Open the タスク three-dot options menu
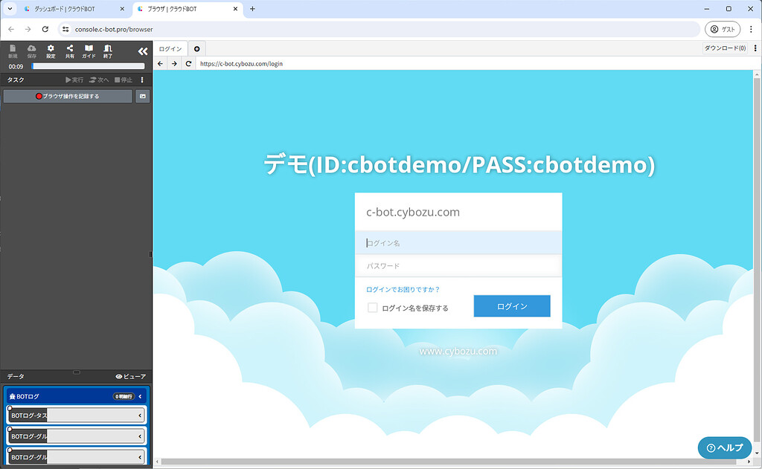The height and width of the screenshot is (469, 762). click(x=142, y=80)
